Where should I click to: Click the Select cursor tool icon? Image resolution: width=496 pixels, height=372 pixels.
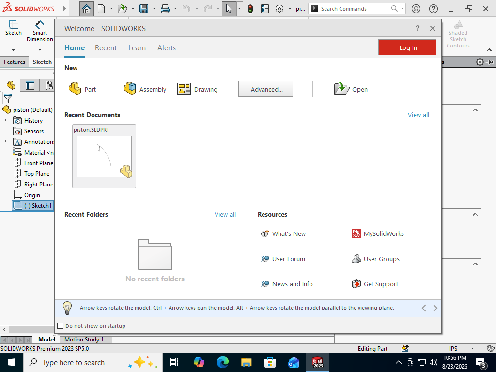click(x=229, y=9)
